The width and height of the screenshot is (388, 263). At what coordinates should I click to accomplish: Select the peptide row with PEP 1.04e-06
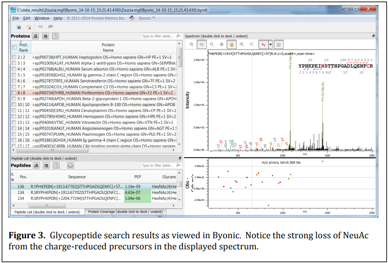click(x=94, y=198)
